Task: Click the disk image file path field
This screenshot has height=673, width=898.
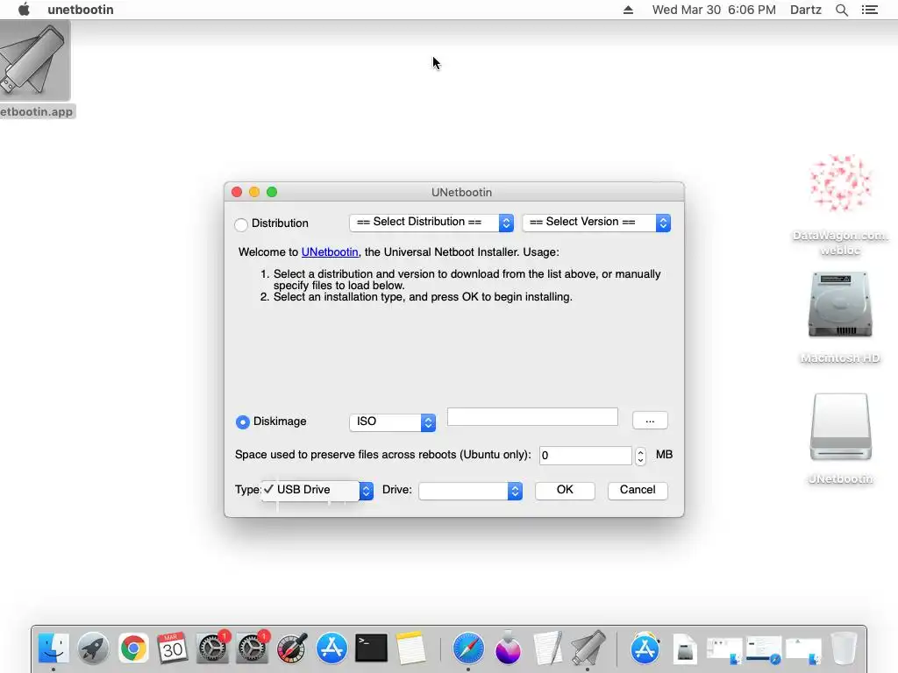Action: pos(532,416)
